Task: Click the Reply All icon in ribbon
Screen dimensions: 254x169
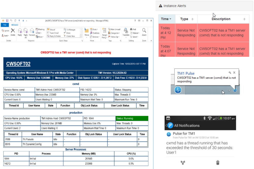Action: (x=25, y=33)
